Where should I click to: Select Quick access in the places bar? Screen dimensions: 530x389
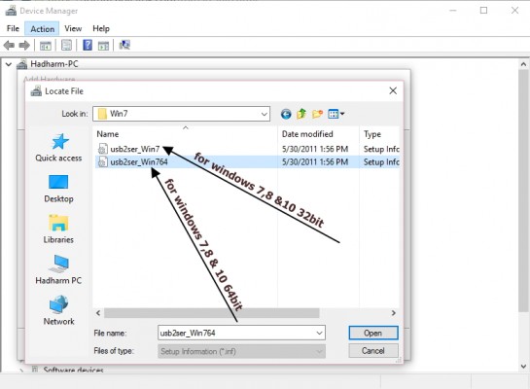pyautogui.click(x=58, y=148)
